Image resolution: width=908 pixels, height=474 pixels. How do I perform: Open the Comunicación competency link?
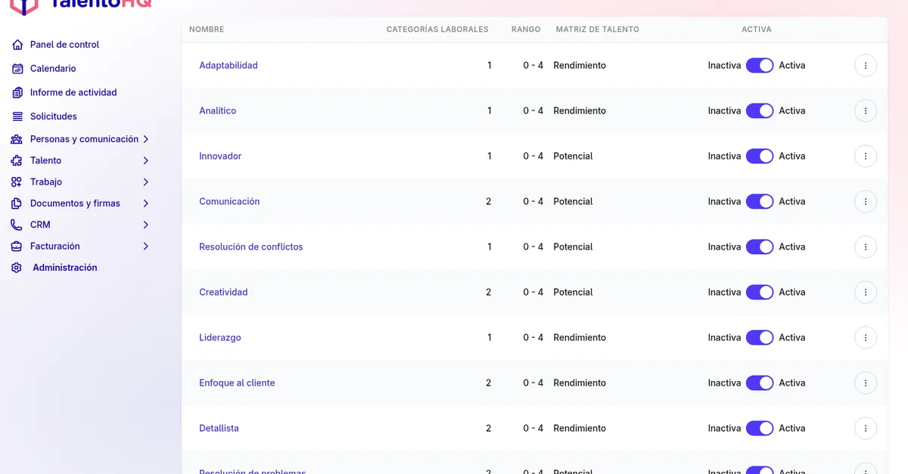(x=229, y=201)
